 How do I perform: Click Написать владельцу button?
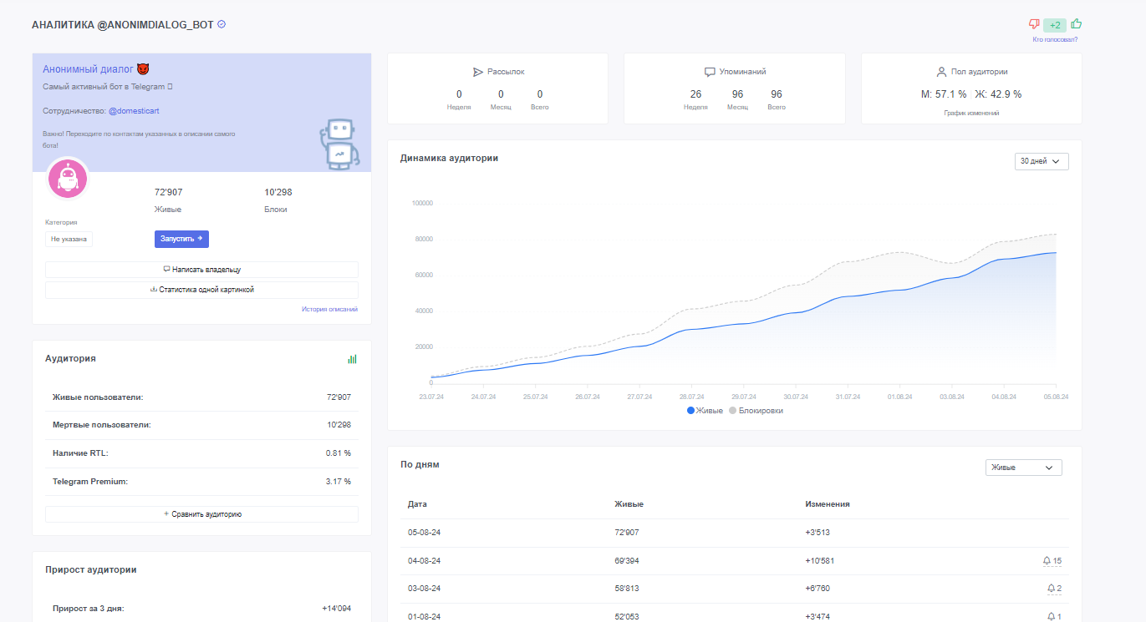[x=201, y=270]
